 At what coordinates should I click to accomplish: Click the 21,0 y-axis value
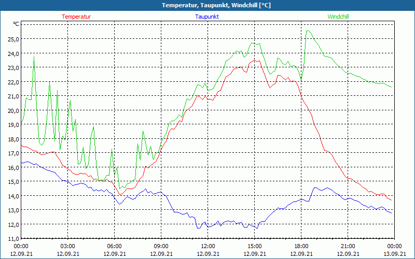pyautogui.click(x=13, y=96)
